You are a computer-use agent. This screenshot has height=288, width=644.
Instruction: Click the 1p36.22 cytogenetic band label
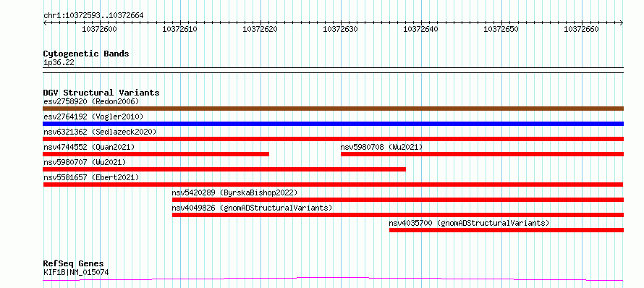[x=59, y=63]
